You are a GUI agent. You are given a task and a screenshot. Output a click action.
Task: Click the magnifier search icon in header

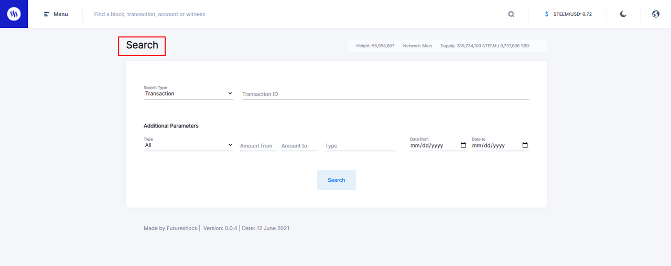point(511,14)
